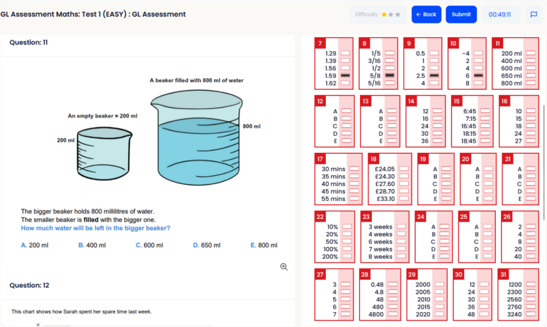Image resolution: width=547 pixels, height=327 pixels.
Task: Mark bubble C in question 12 box
Action: click(x=346, y=126)
